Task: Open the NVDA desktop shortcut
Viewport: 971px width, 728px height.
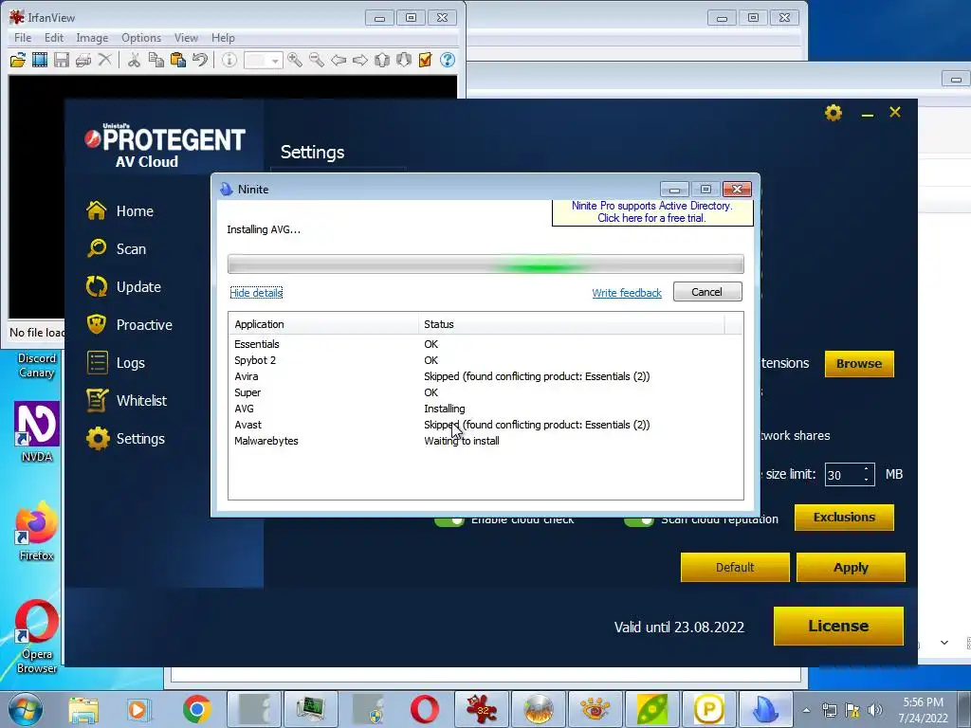Action: [x=37, y=432]
